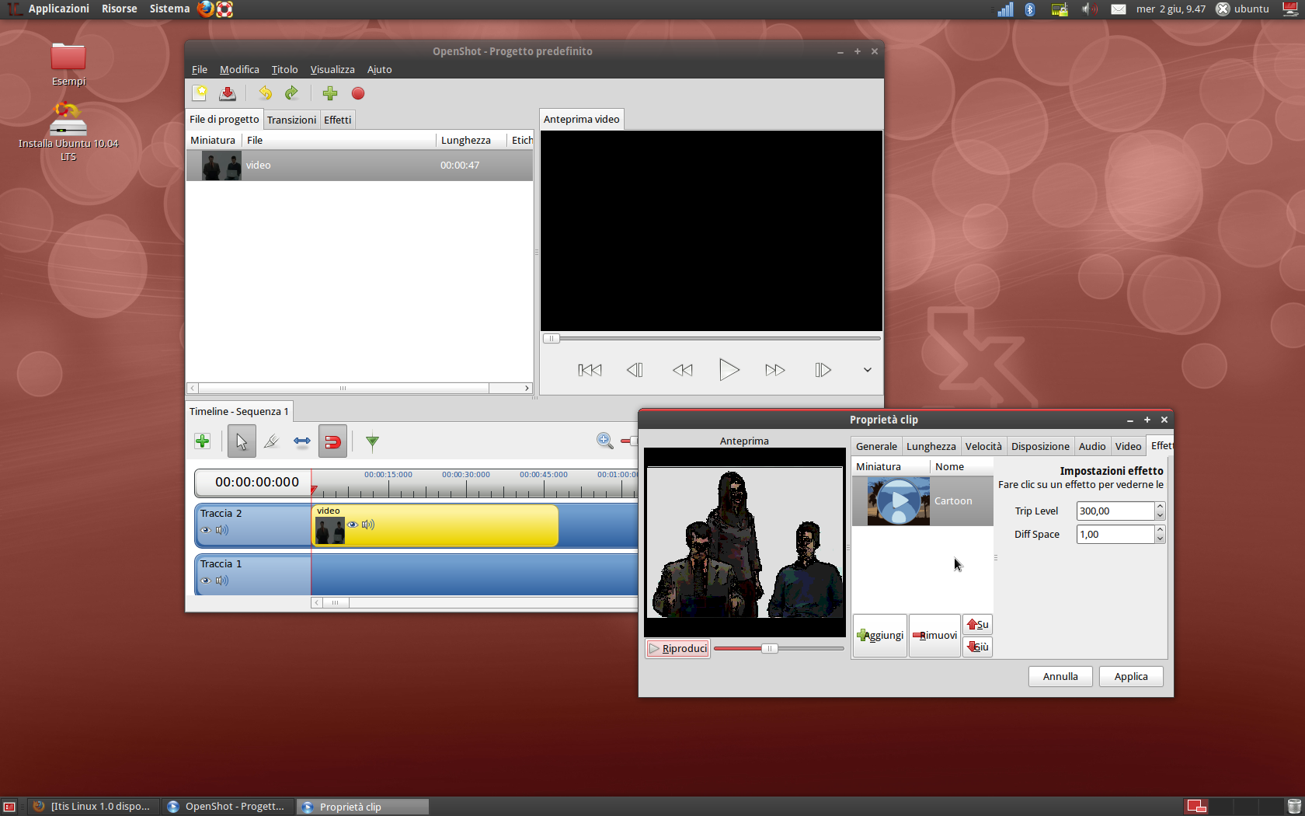
Task: Toggle the video clip speaker icon
Action: [368, 525]
